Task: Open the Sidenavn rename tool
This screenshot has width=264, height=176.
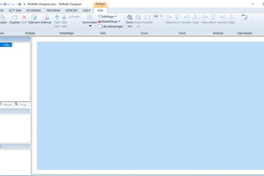Action: [34, 18]
